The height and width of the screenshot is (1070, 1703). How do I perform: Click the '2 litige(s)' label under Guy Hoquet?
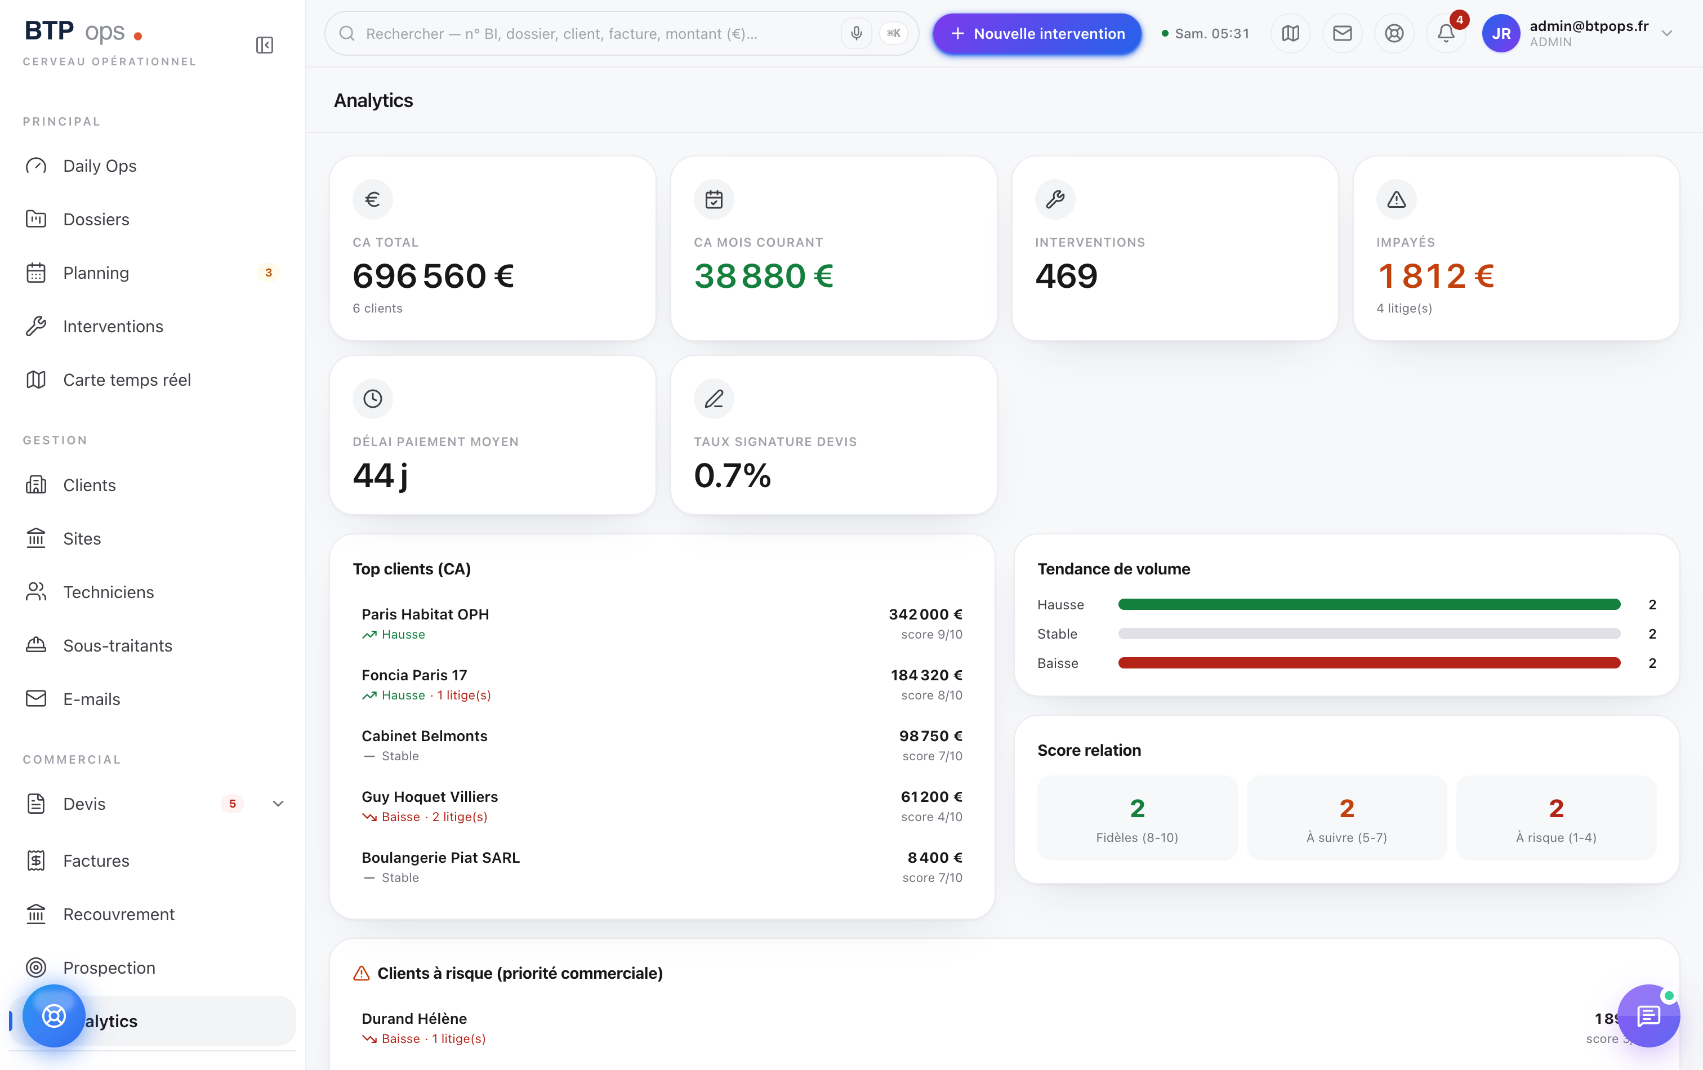pos(460,817)
